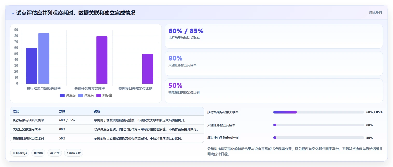Toggle the 试点前 legend item in the chart

click(x=68, y=95)
